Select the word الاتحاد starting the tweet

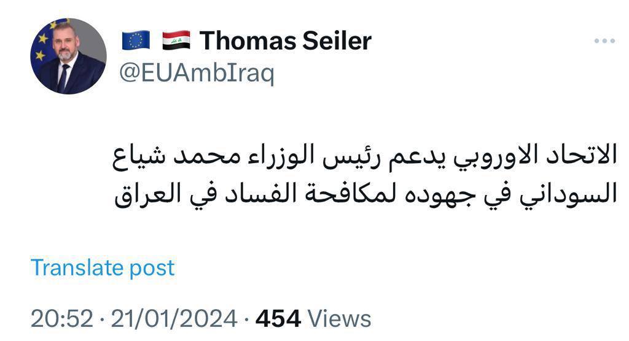pyautogui.click(x=581, y=155)
